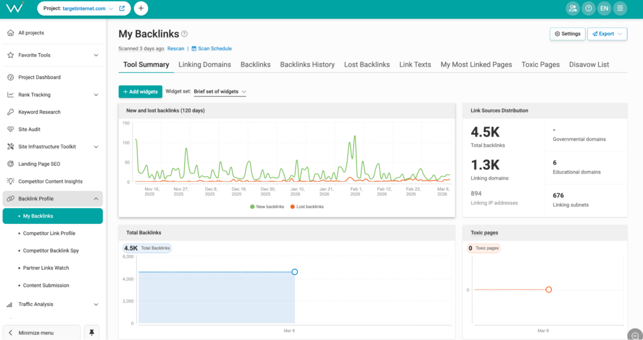
Task: Switch to the Disavow List tab
Action: pyautogui.click(x=589, y=64)
